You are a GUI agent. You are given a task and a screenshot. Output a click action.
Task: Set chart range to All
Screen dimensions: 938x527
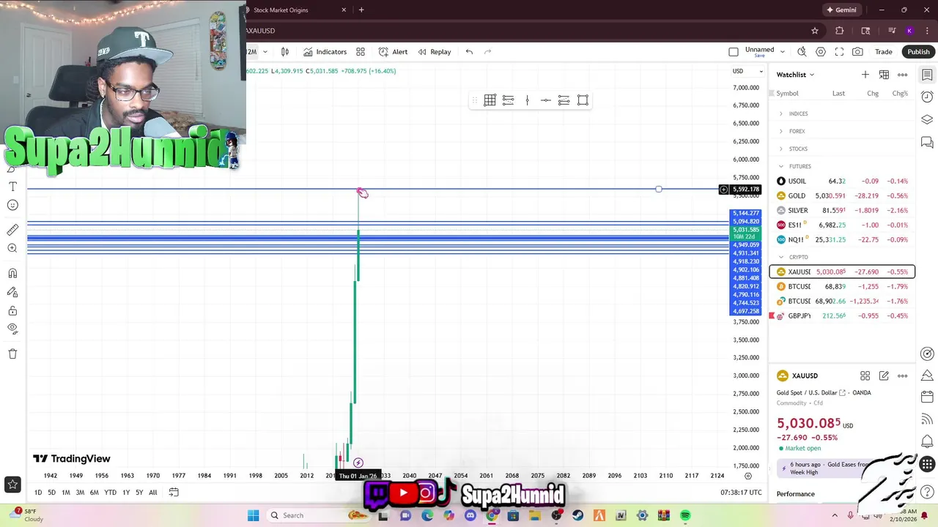152,493
